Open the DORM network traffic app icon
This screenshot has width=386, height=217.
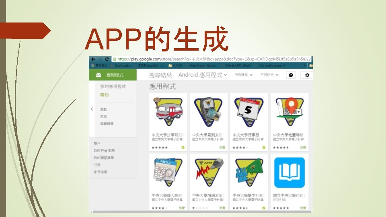point(209,172)
